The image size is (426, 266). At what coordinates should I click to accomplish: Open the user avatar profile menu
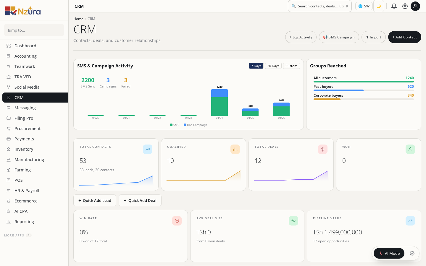pyautogui.click(x=415, y=6)
